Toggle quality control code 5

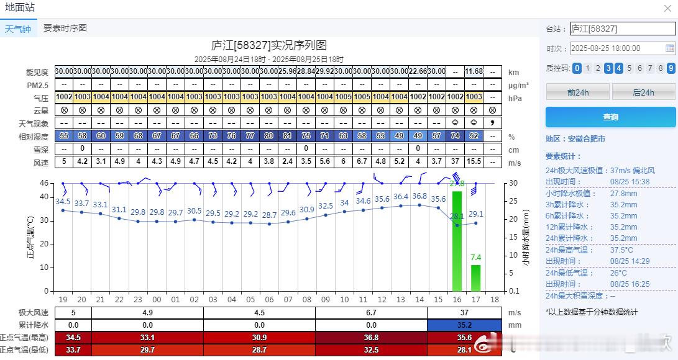[629, 68]
